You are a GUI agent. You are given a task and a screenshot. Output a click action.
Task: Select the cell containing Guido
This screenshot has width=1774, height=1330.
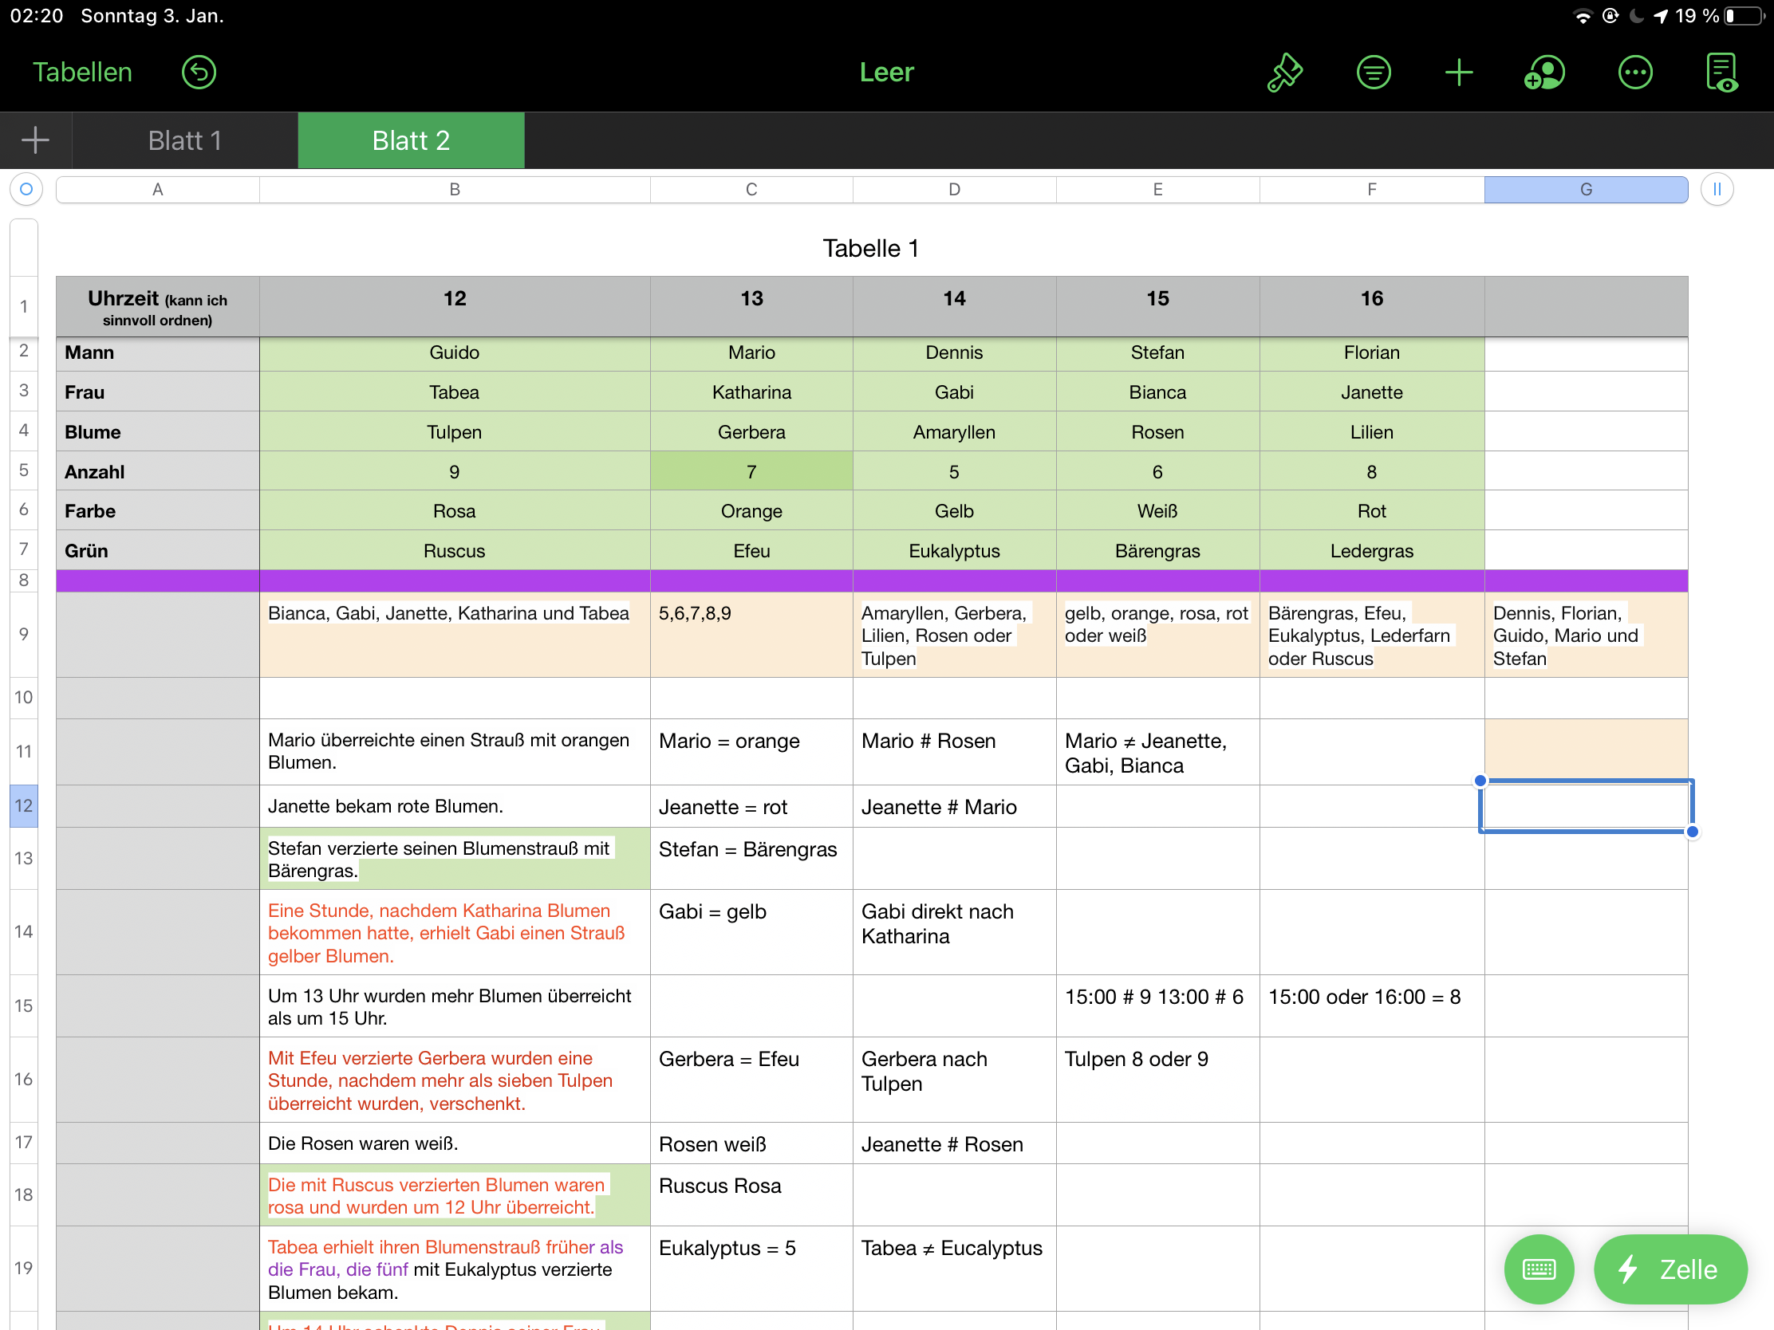(455, 352)
